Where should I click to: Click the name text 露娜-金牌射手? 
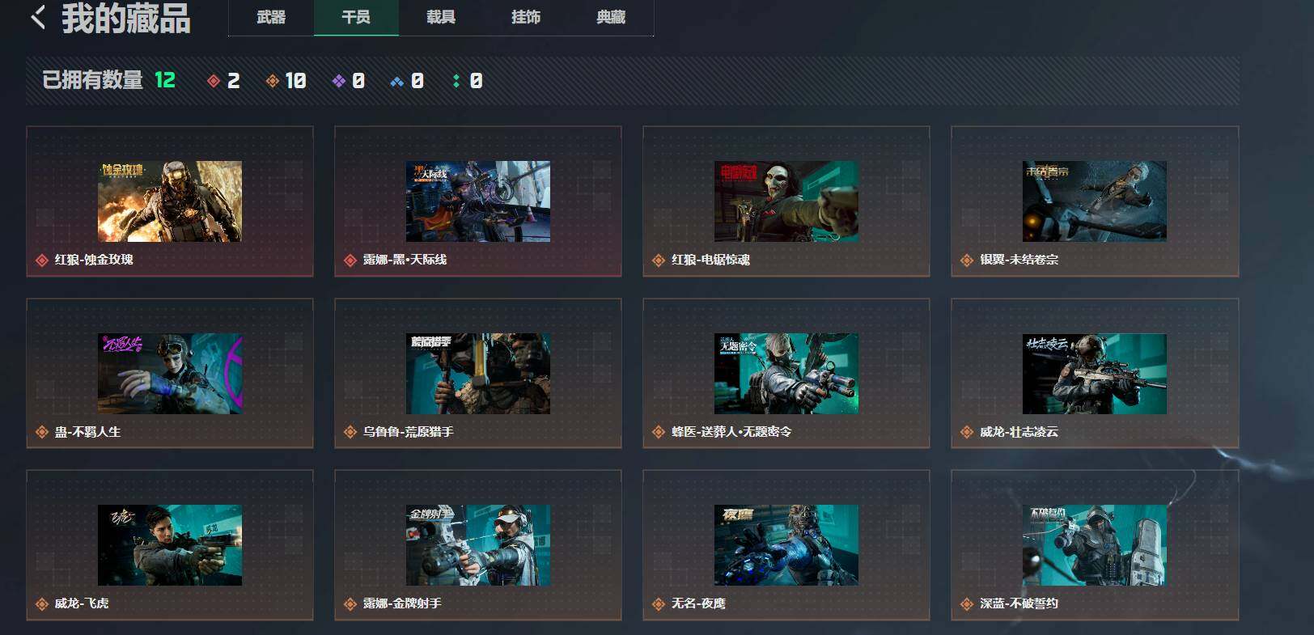(x=402, y=603)
